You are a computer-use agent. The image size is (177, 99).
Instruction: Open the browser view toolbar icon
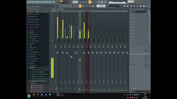[137, 6]
